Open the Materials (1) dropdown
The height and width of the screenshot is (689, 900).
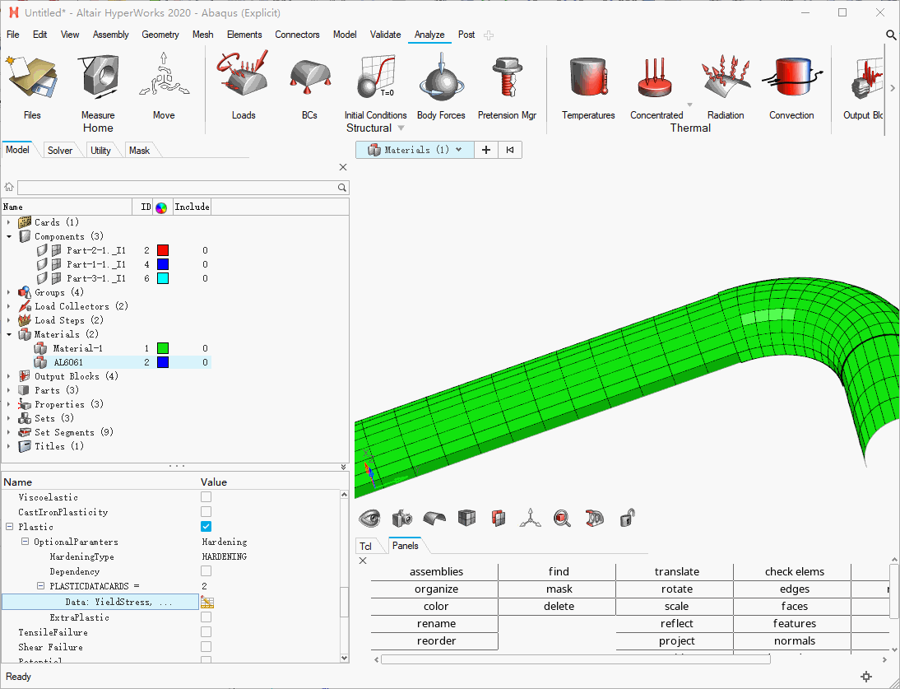458,150
